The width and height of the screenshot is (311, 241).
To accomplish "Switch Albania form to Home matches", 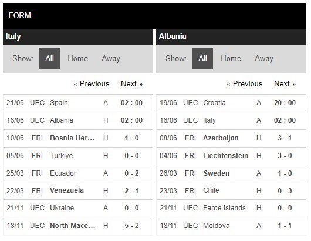I will click(231, 59).
